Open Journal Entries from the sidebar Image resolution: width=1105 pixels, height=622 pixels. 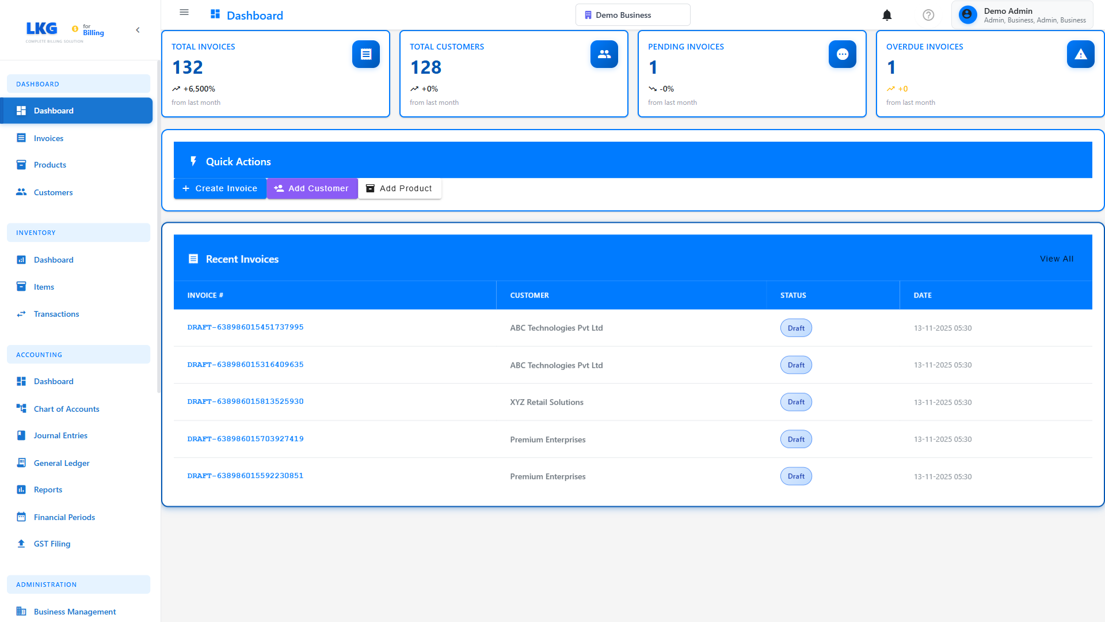pos(60,435)
